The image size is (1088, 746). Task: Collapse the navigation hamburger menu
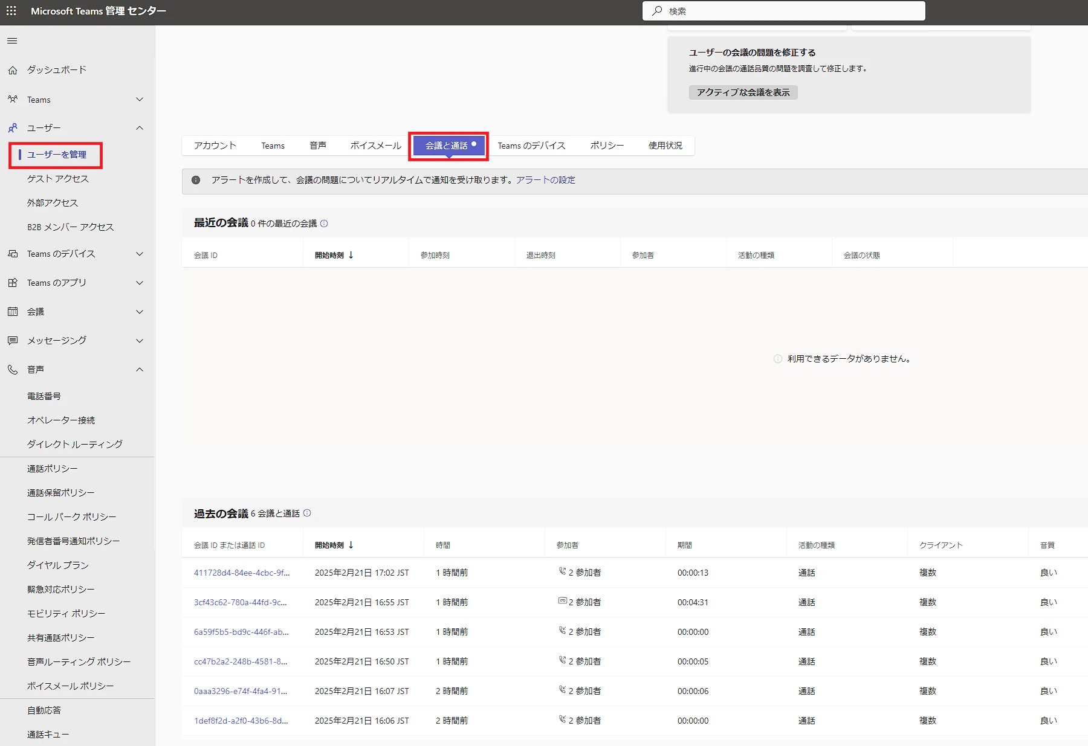pyautogui.click(x=12, y=41)
